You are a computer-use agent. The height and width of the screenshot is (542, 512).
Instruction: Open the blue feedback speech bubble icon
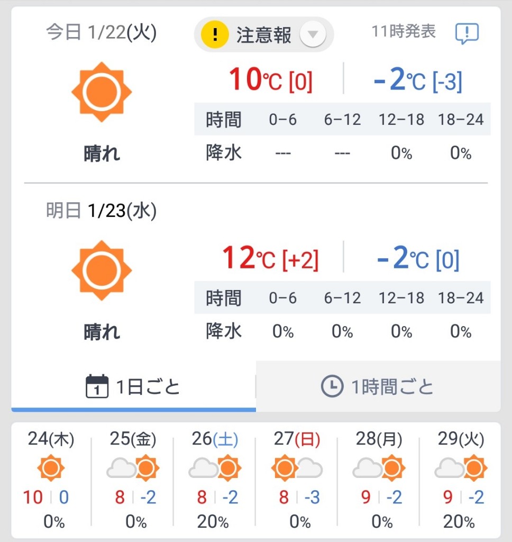pos(467,33)
